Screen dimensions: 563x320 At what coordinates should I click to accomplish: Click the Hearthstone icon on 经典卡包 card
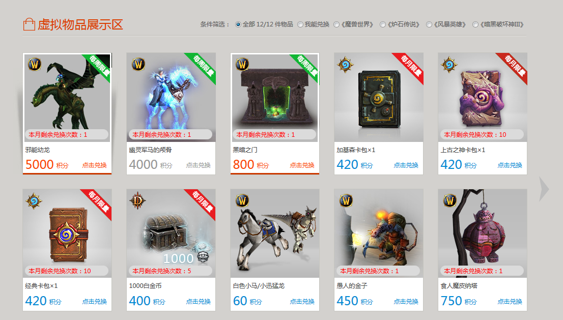pos(34,201)
